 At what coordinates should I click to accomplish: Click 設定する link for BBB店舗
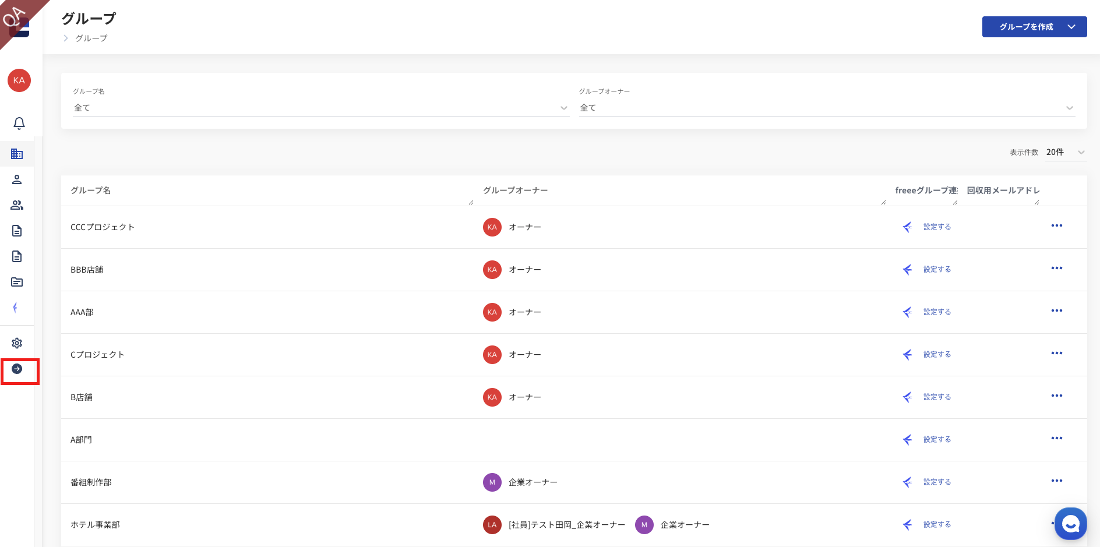[x=937, y=269]
